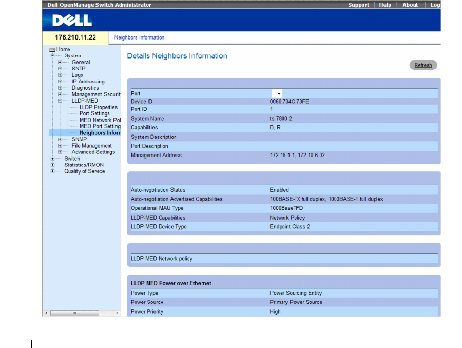Click the sidebar scroll right arrow
The width and height of the screenshot is (462, 348).
117,313
